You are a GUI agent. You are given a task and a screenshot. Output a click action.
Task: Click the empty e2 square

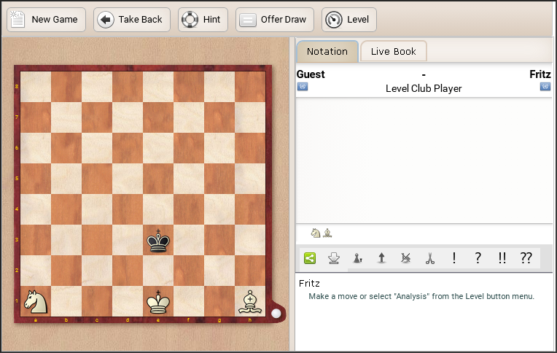pos(158,271)
